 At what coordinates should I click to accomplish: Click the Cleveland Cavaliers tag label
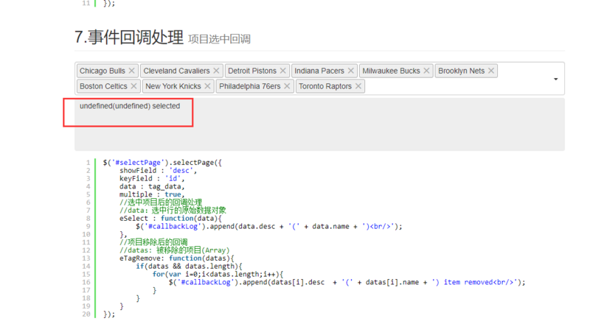click(176, 71)
